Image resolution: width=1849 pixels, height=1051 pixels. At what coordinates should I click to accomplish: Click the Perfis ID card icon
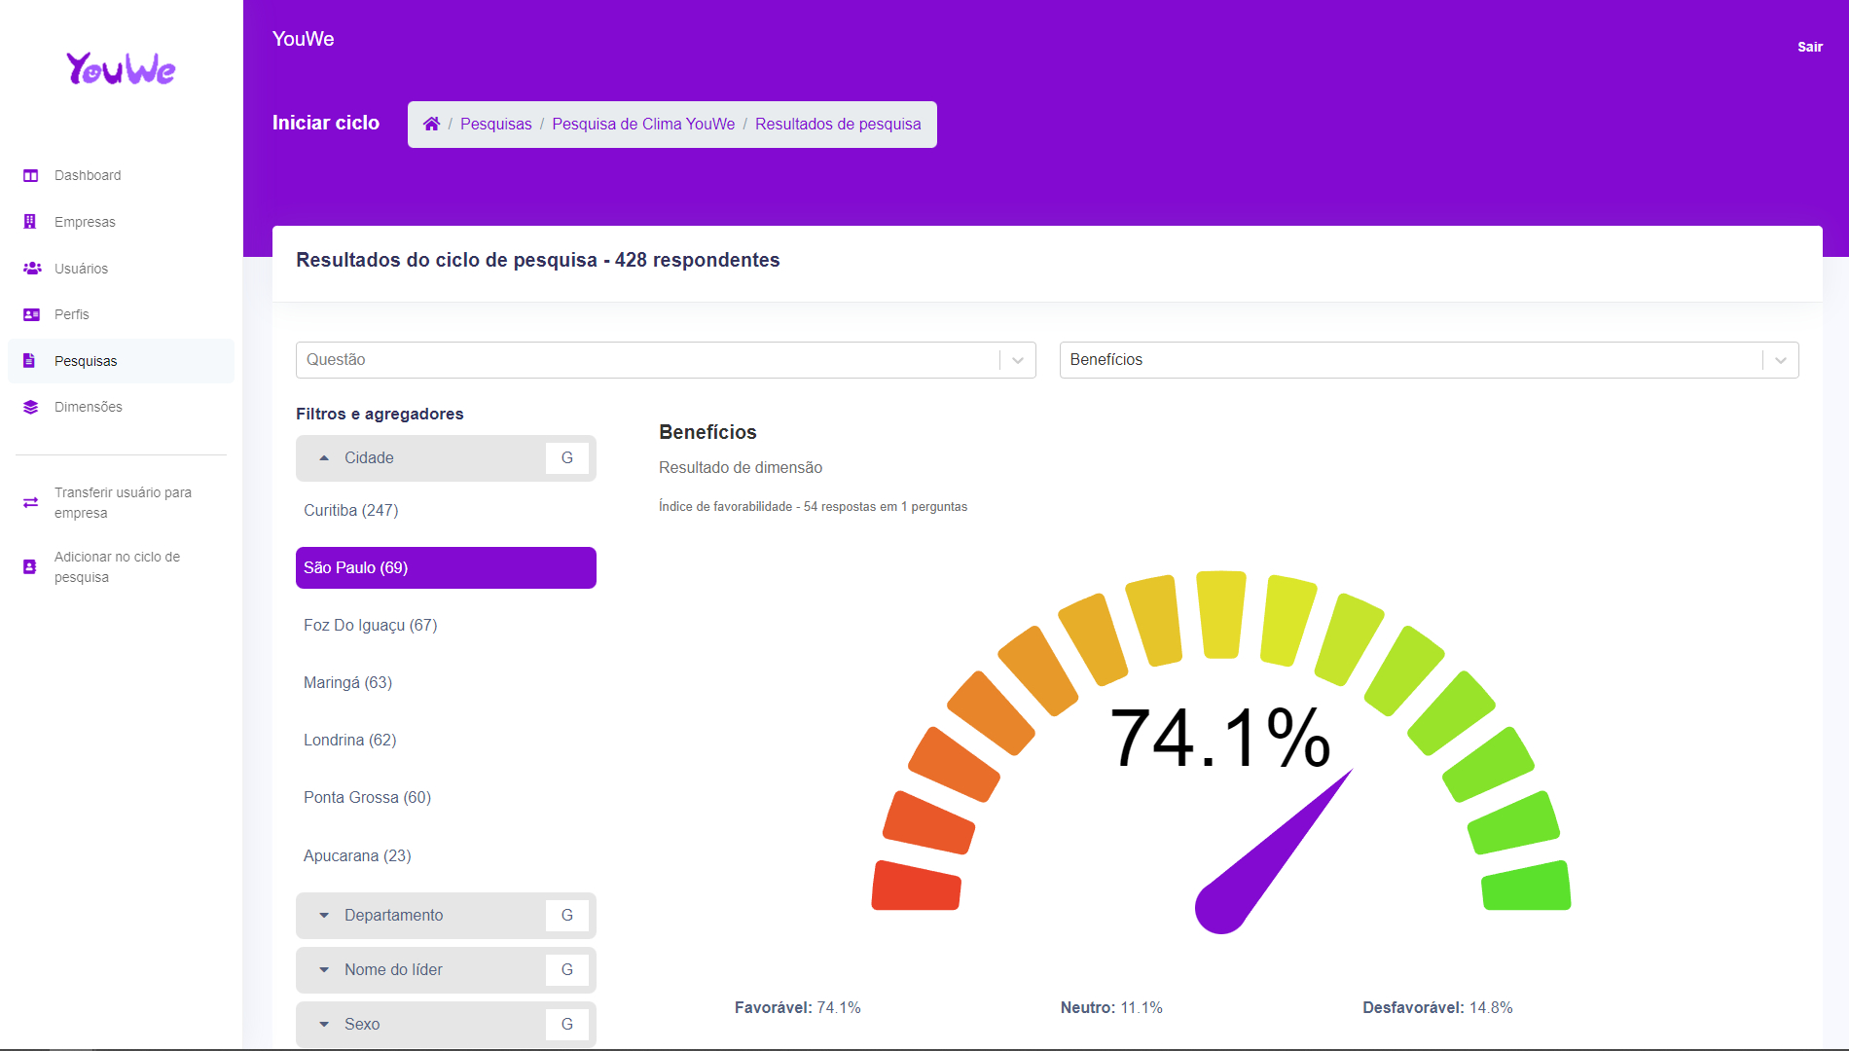[x=31, y=314]
